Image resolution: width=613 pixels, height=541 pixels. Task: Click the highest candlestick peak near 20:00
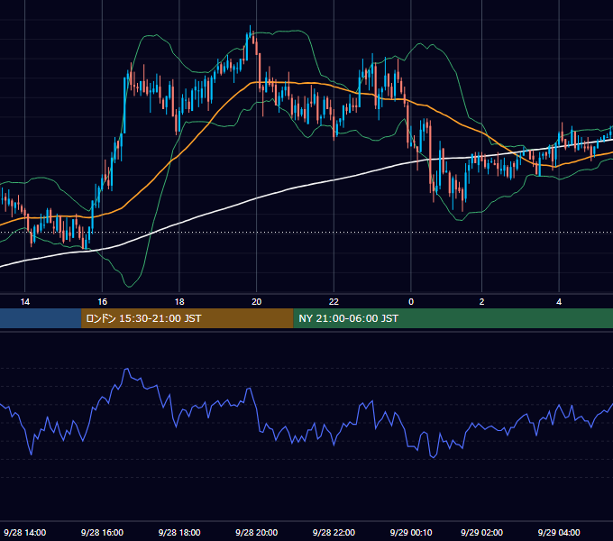click(250, 34)
